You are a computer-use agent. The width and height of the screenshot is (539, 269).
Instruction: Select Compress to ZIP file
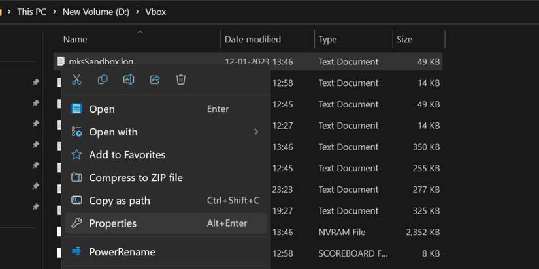click(x=135, y=178)
